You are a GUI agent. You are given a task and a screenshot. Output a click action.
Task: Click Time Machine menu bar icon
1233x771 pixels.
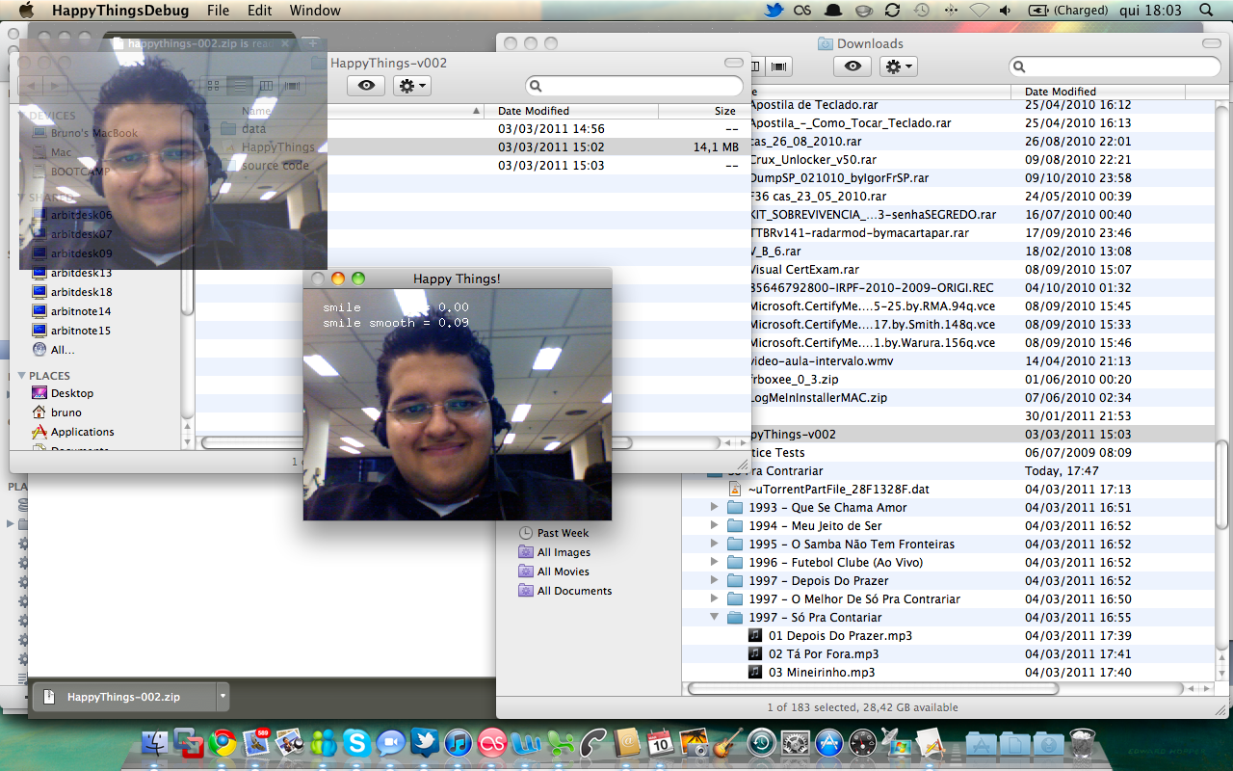pos(922,11)
